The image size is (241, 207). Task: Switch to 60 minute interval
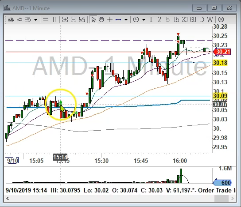coord(193,19)
